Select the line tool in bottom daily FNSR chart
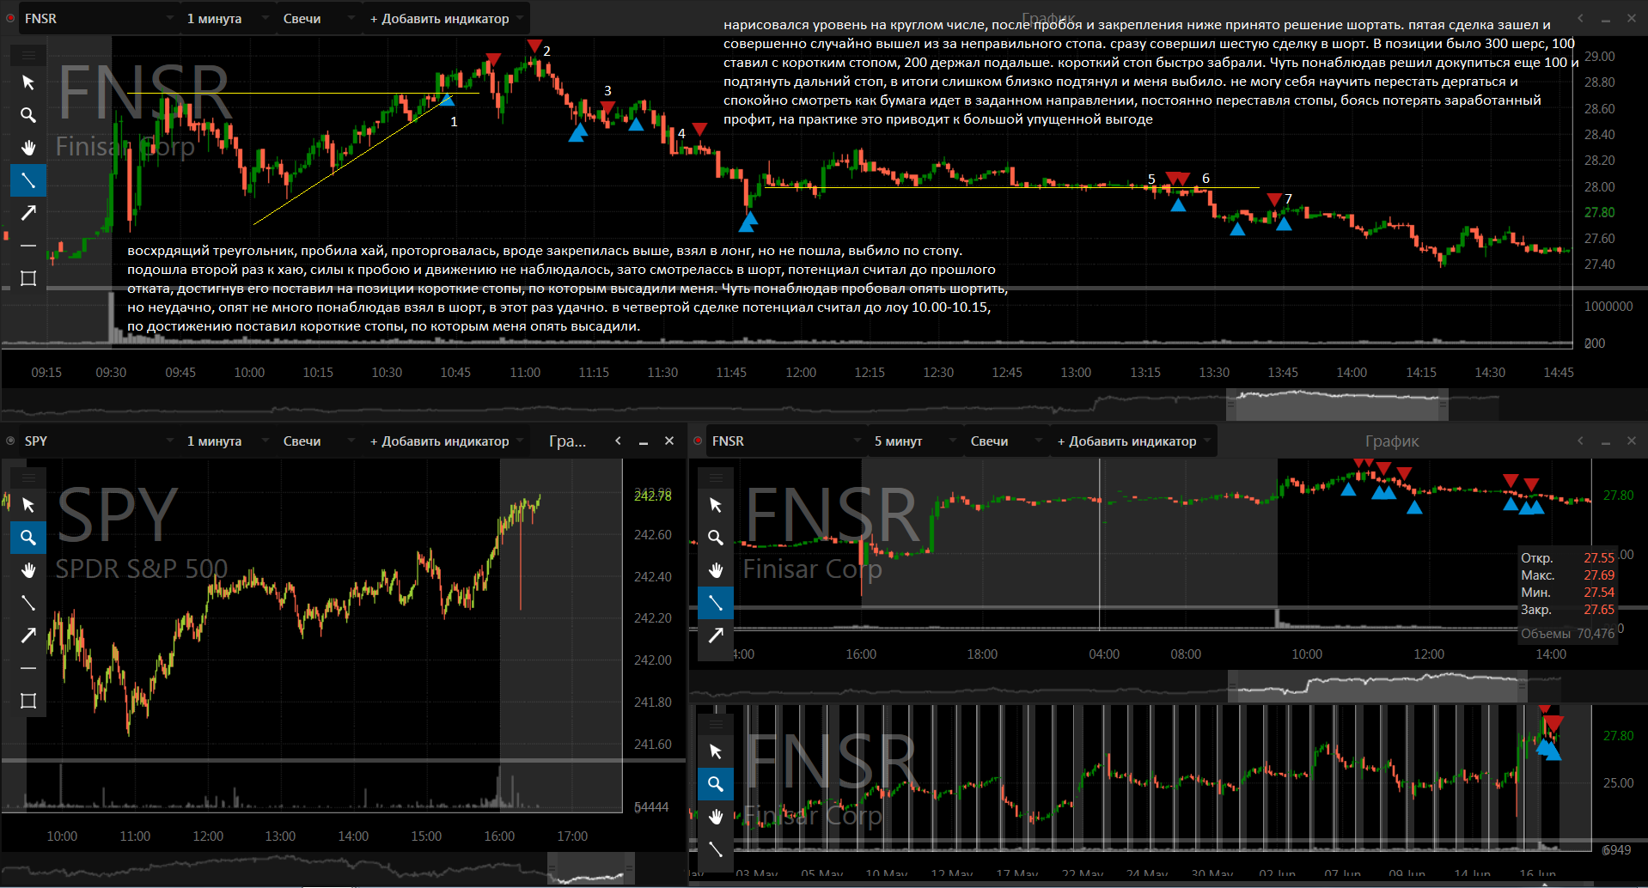The image size is (1648, 888). coord(716,849)
